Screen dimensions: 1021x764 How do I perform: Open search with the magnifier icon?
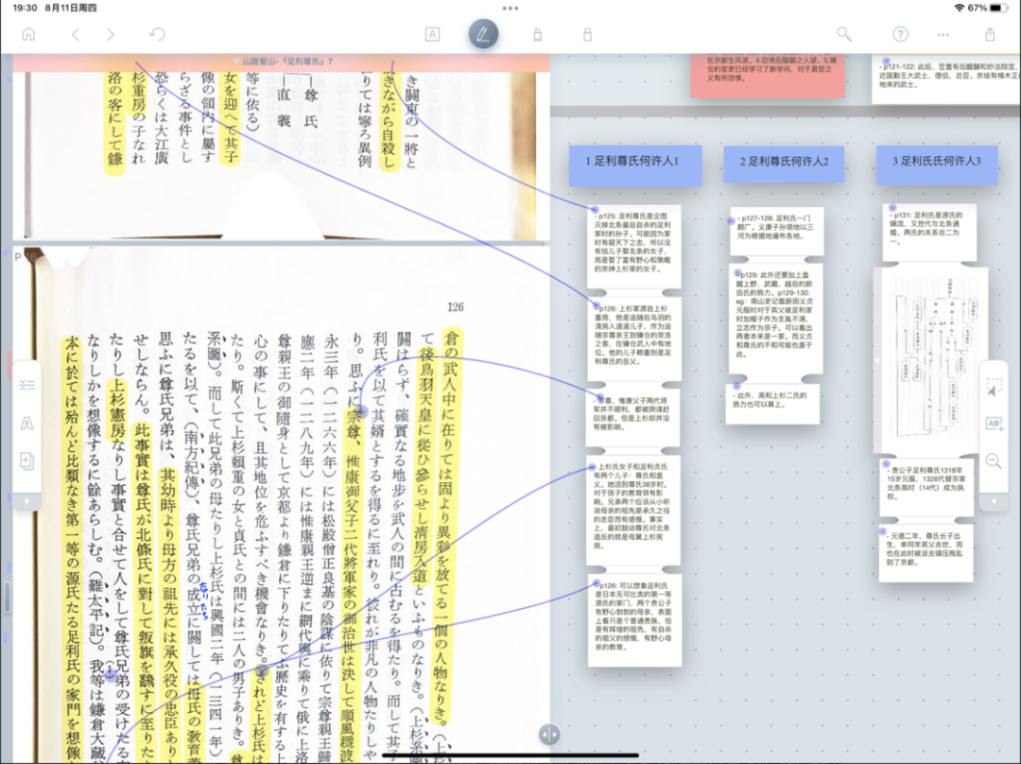pyautogui.click(x=844, y=35)
